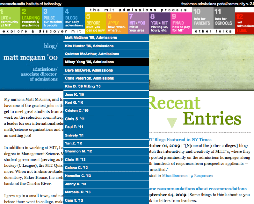View the 9 Responses link
Screen dimensions: 254x204
tap(202, 176)
